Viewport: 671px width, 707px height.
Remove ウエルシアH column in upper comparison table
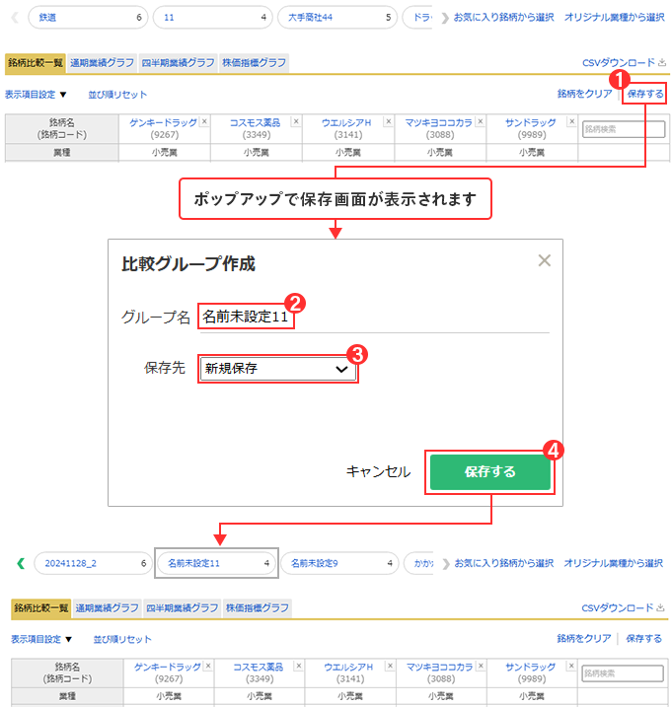pos(388,121)
